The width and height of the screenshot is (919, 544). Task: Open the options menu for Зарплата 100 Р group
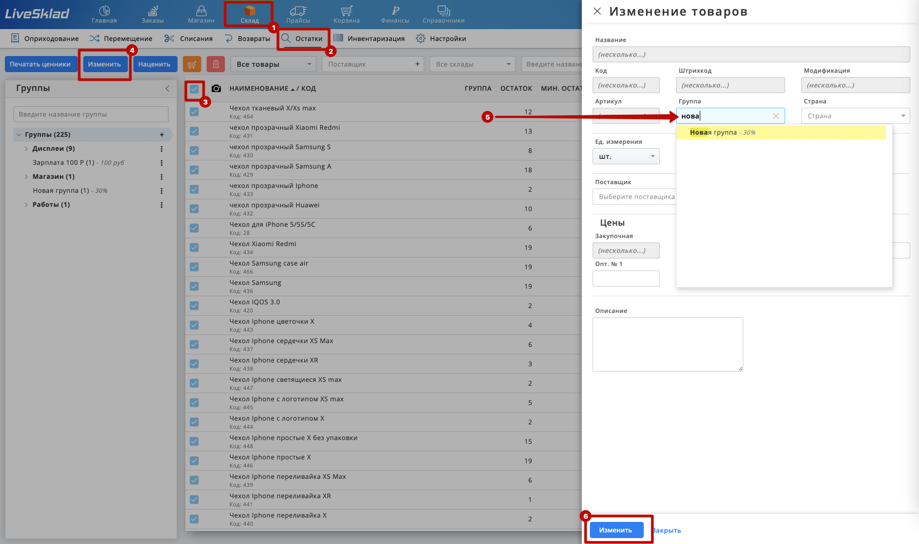point(162,163)
